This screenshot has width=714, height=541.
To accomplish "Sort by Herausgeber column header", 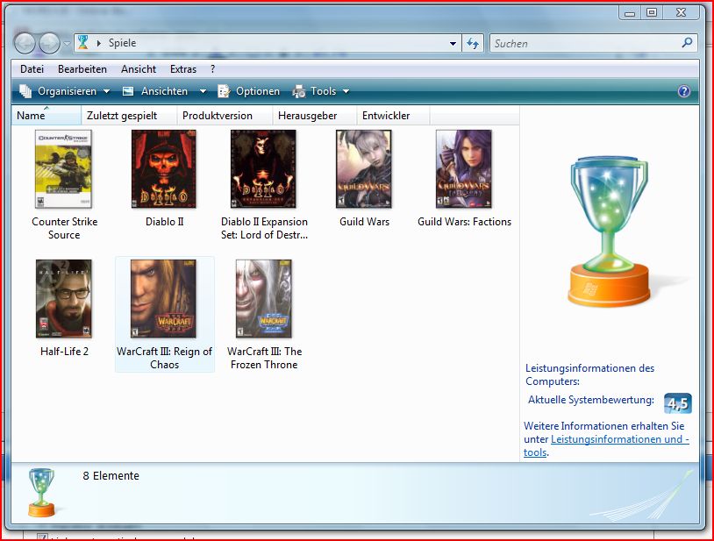I will point(315,116).
